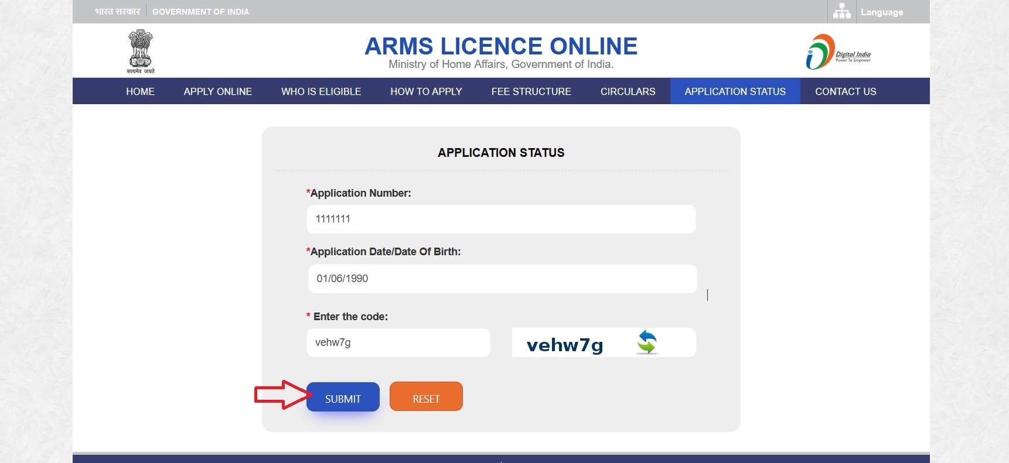
Task: Go to the Home menu item
Action: [140, 91]
